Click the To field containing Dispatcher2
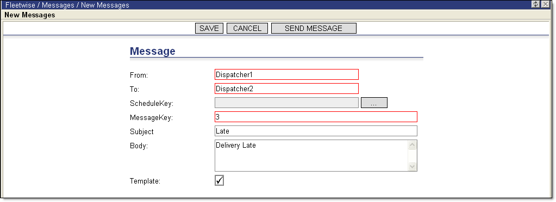 [286, 89]
